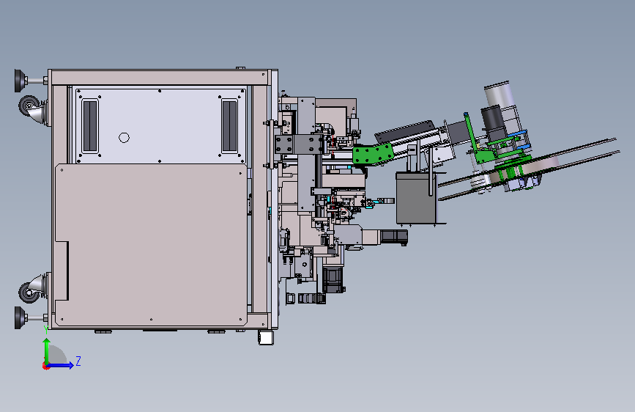Select the right ventilation slot on upper panel
635x412 pixels.
(230, 126)
